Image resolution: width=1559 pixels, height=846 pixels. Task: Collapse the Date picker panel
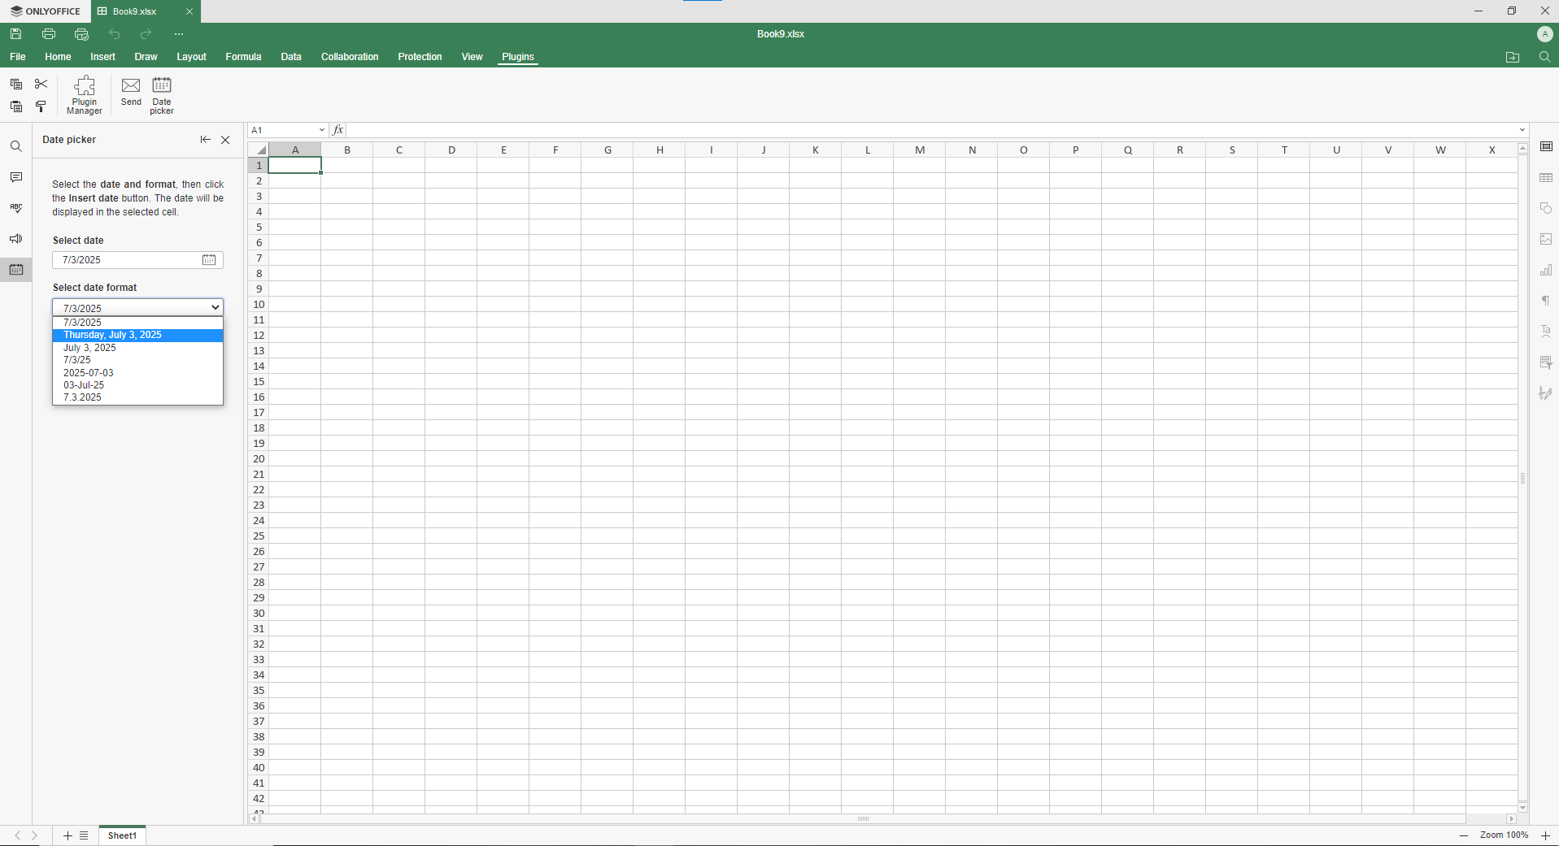pos(204,139)
